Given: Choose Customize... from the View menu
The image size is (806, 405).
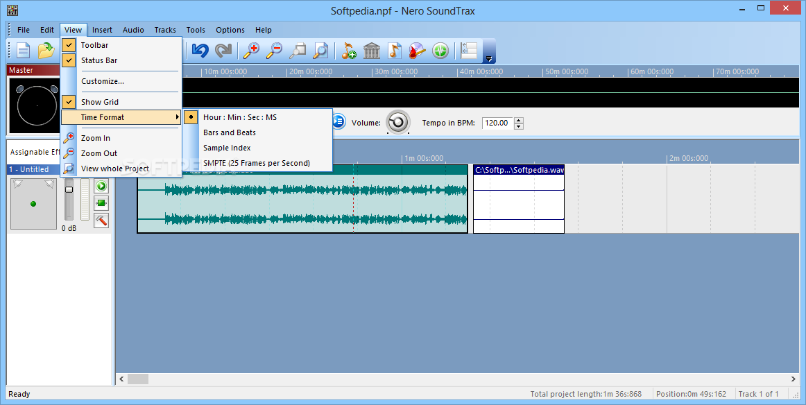Looking at the screenshot, I should point(121,81).
